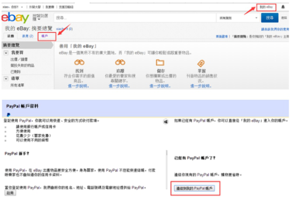The height and width of the screenshot is (200, 293).
Task: Click the binoculars icon above 追蹤
Action: coord(120,62)
